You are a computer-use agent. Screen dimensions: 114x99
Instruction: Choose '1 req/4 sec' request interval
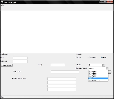coord(98,77)
